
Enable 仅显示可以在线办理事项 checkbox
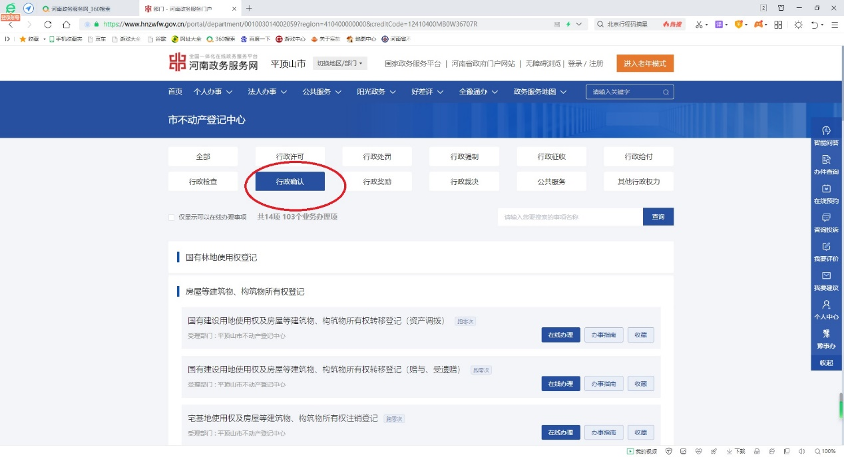click(172, 217)
